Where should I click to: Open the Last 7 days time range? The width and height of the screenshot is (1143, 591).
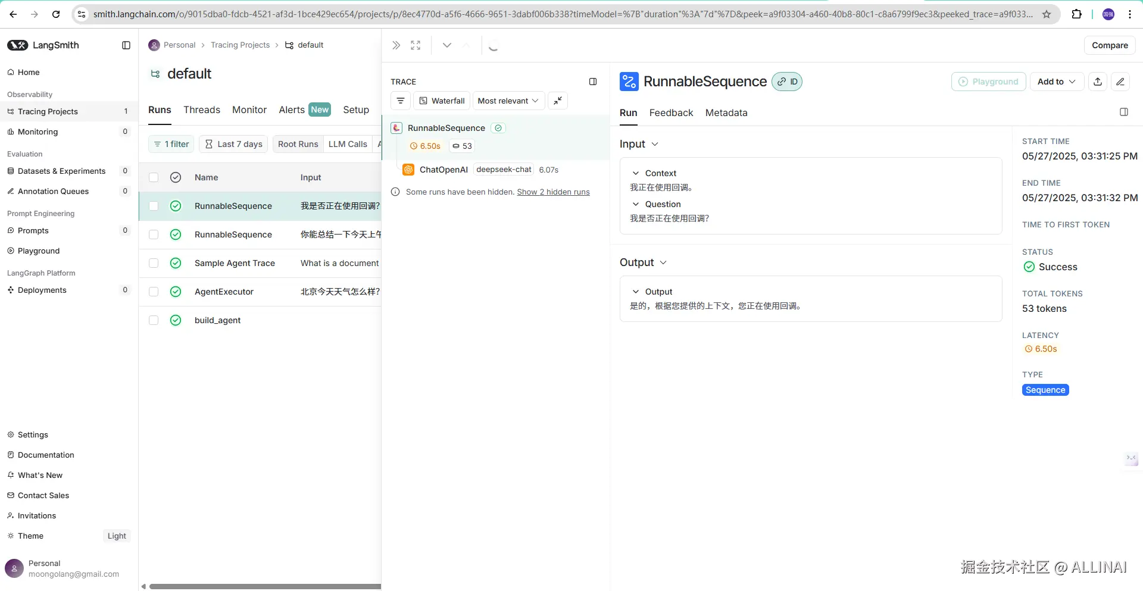(x=233, y=144)
